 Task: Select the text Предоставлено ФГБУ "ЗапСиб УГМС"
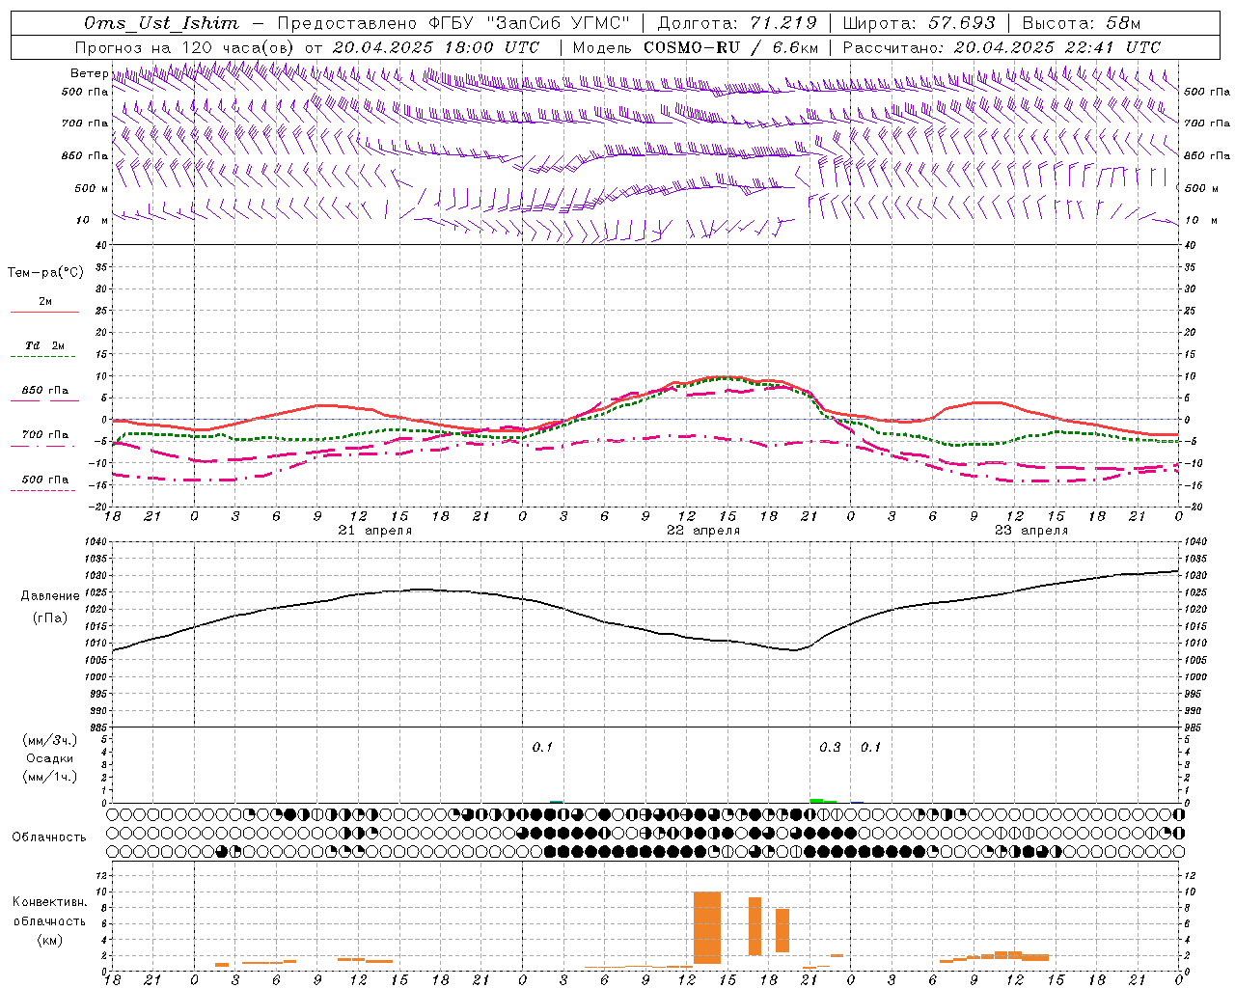click(x=453, y=23)
